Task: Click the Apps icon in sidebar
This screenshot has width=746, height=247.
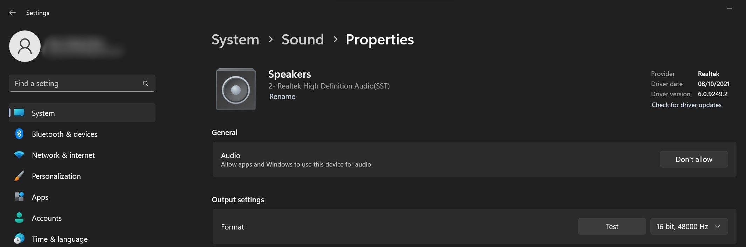Action: pos(19,197)
